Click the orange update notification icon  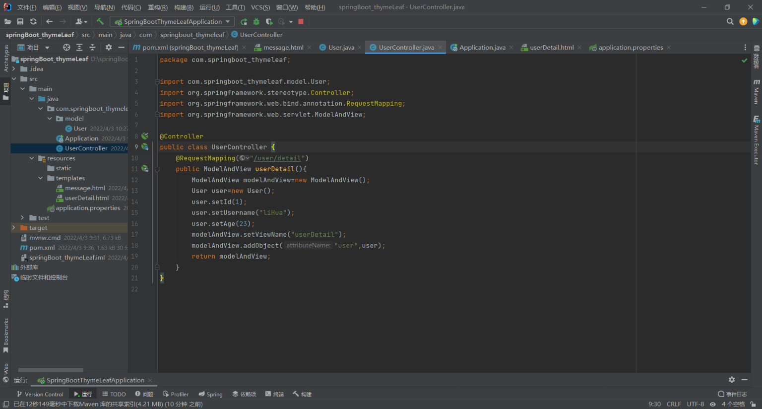coord(743,21)
